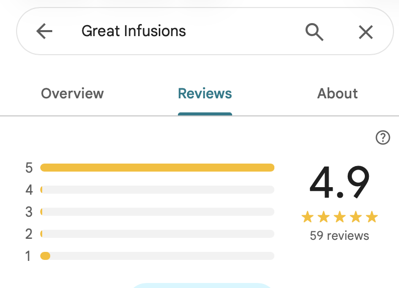Select the Reviews tab
This screenshot has height=288, width=399.
(205, 94)
